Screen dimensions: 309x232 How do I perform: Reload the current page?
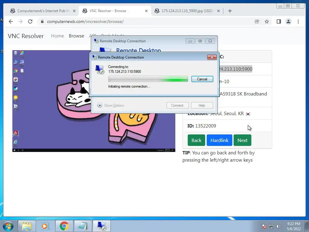[30, 21]
